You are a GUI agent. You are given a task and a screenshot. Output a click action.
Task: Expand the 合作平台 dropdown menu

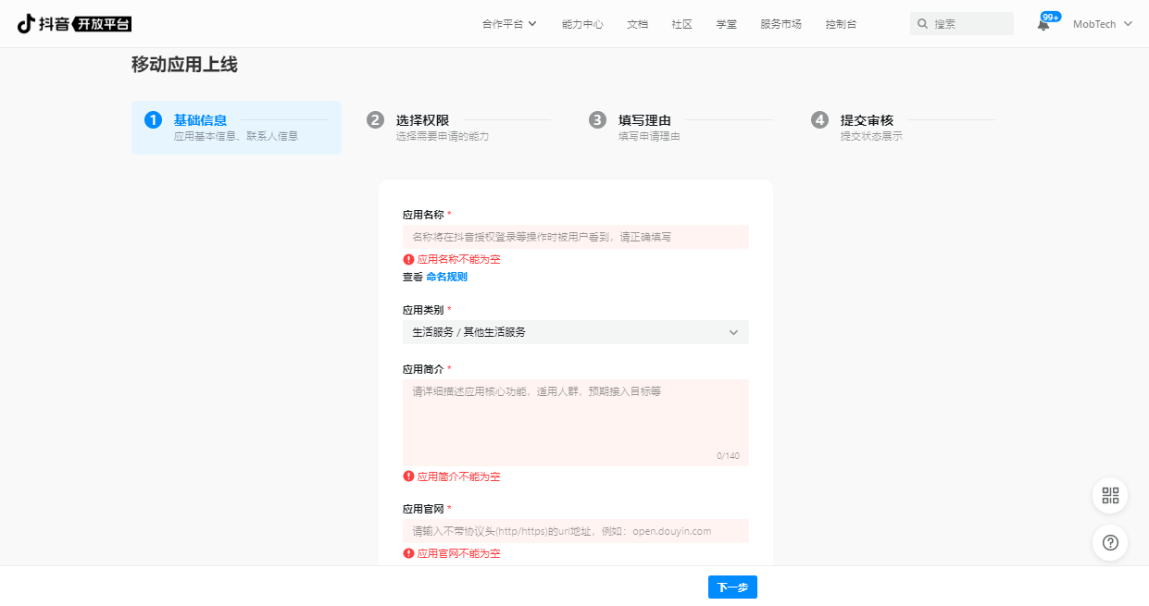tap(509, 24)
